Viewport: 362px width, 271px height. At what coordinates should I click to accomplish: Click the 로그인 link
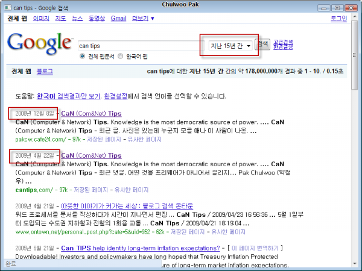tap(338, 18)
